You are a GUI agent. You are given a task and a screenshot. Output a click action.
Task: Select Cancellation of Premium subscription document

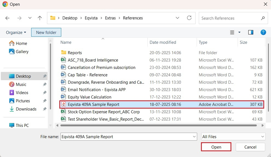click(162, 68)
